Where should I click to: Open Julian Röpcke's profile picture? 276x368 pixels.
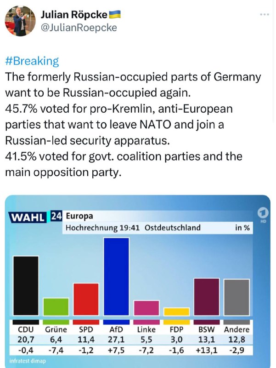click(x=20, y=21)
